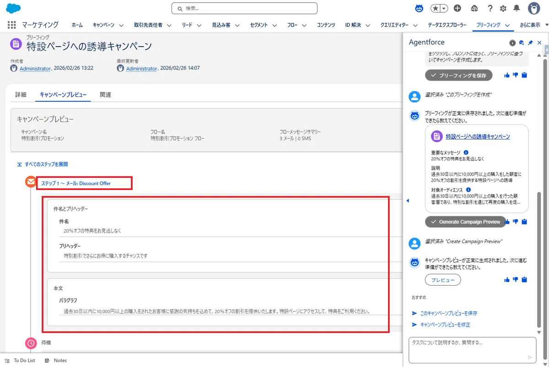Thumbs down next to Generate Campaign Preview
The height and width of the screenshot is (367, 549).
pyautogui.click(x=516, y=222)
